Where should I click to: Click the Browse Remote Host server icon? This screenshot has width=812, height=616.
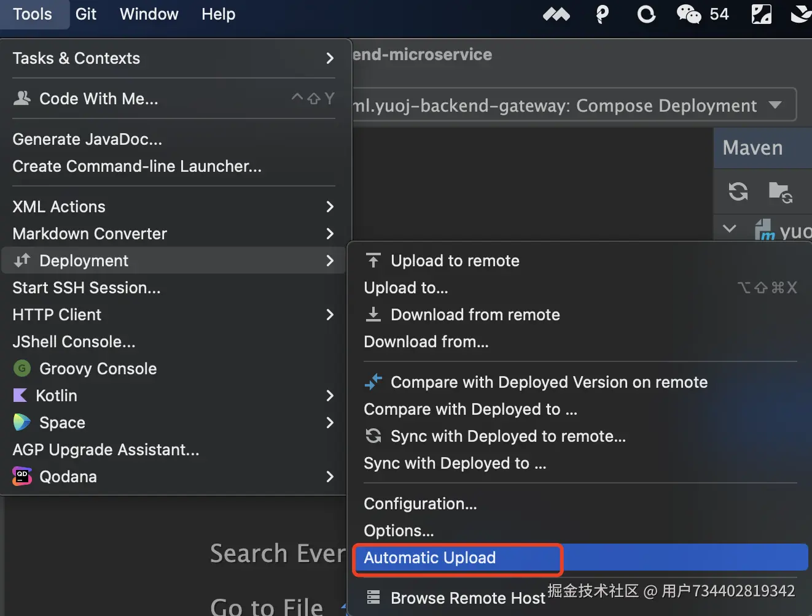(373, 598)
